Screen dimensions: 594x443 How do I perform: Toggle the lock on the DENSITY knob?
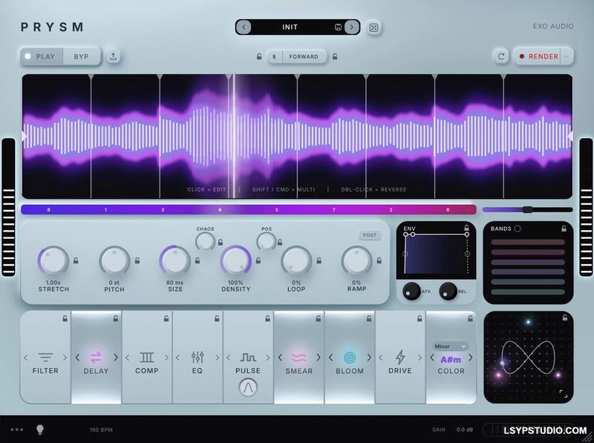pos(258,260)
